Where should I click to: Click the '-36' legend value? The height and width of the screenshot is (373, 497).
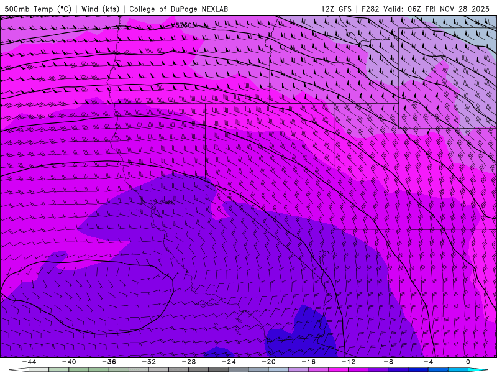(x=109, y=362)
